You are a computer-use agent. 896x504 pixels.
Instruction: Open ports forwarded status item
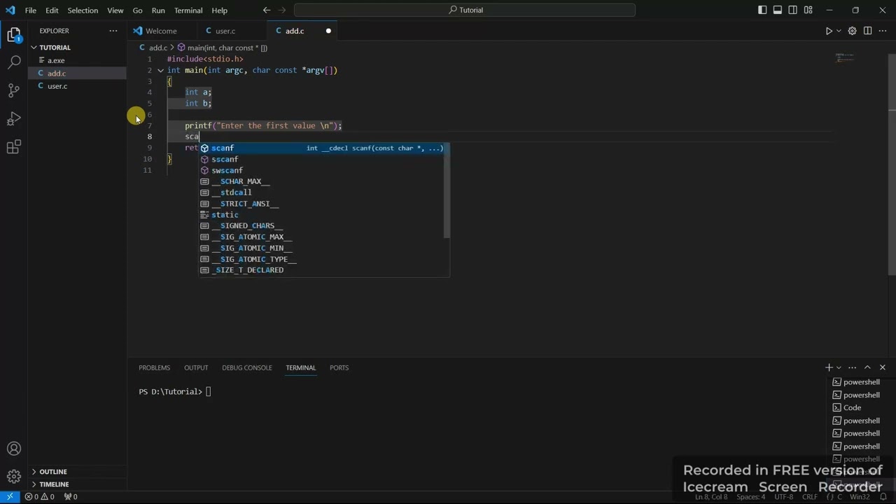point(71,497)
